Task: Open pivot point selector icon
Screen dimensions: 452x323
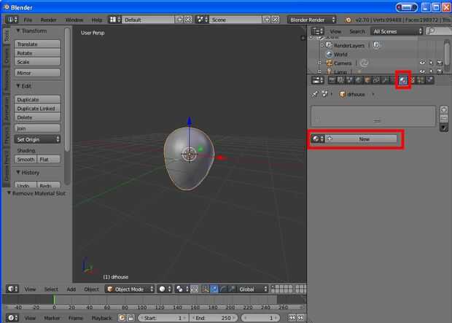Action: (182, 289)
